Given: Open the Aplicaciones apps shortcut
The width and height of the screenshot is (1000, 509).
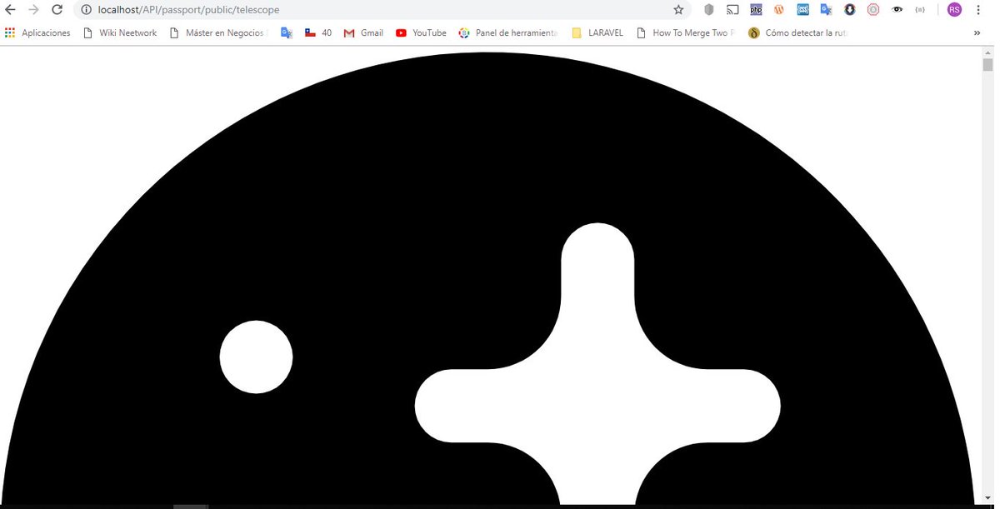Looking at the screenshot, I should 37,33.
